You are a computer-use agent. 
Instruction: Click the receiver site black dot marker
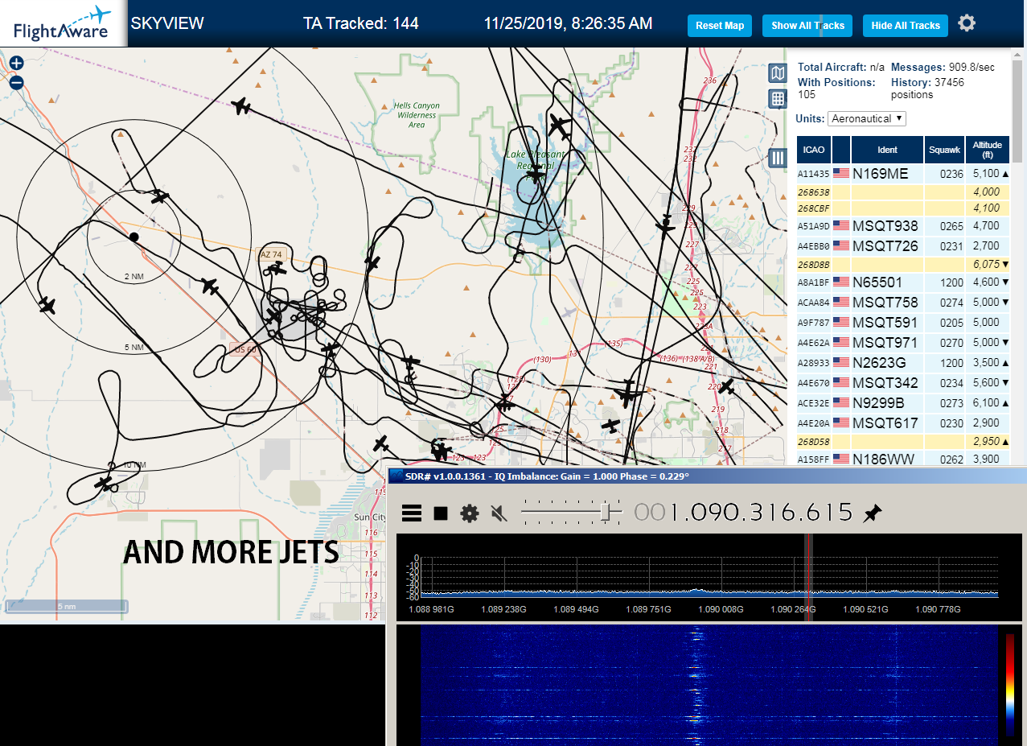click(134, 237)
